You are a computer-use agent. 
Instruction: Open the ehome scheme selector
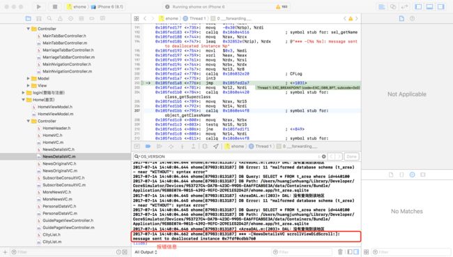pos(77,7)
